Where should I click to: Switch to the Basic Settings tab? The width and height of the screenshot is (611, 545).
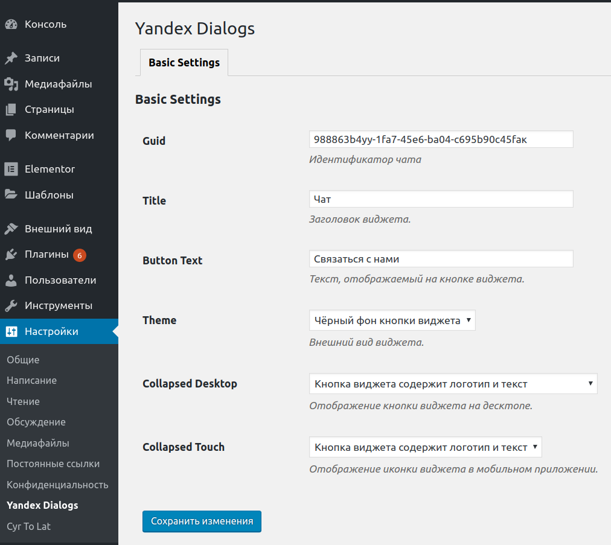pos(184,62)
